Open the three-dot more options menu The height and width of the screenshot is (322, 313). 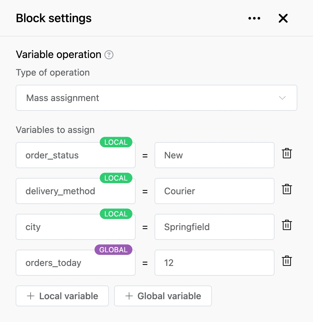pos(254,18)
